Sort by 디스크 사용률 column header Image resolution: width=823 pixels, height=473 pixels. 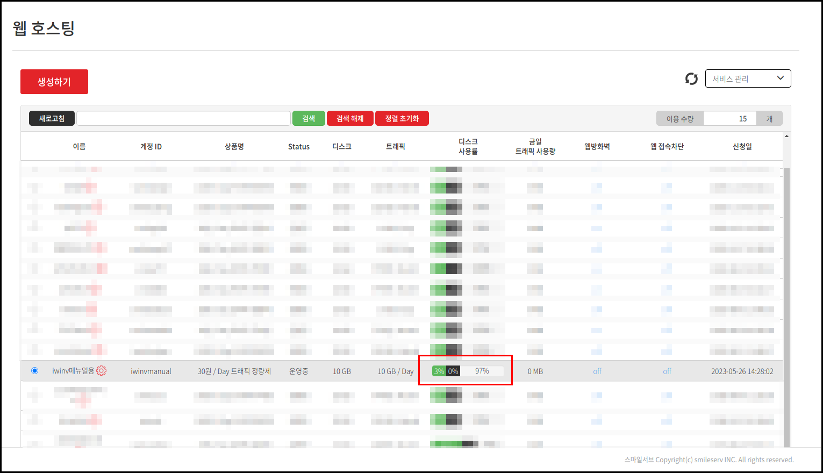coord(468,146)
